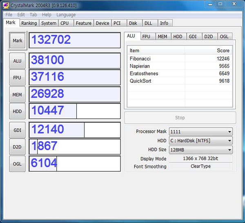Click the OGL score bar 6104
Screen dimensions: 245x223
click(75, 164)
